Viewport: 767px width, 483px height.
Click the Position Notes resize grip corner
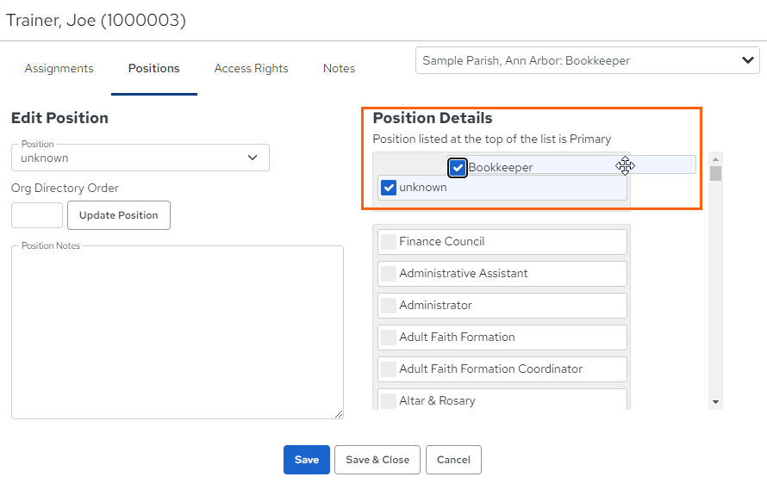(x=339, y=413)
